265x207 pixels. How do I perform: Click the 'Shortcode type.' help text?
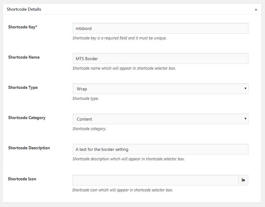coord(86,99)
